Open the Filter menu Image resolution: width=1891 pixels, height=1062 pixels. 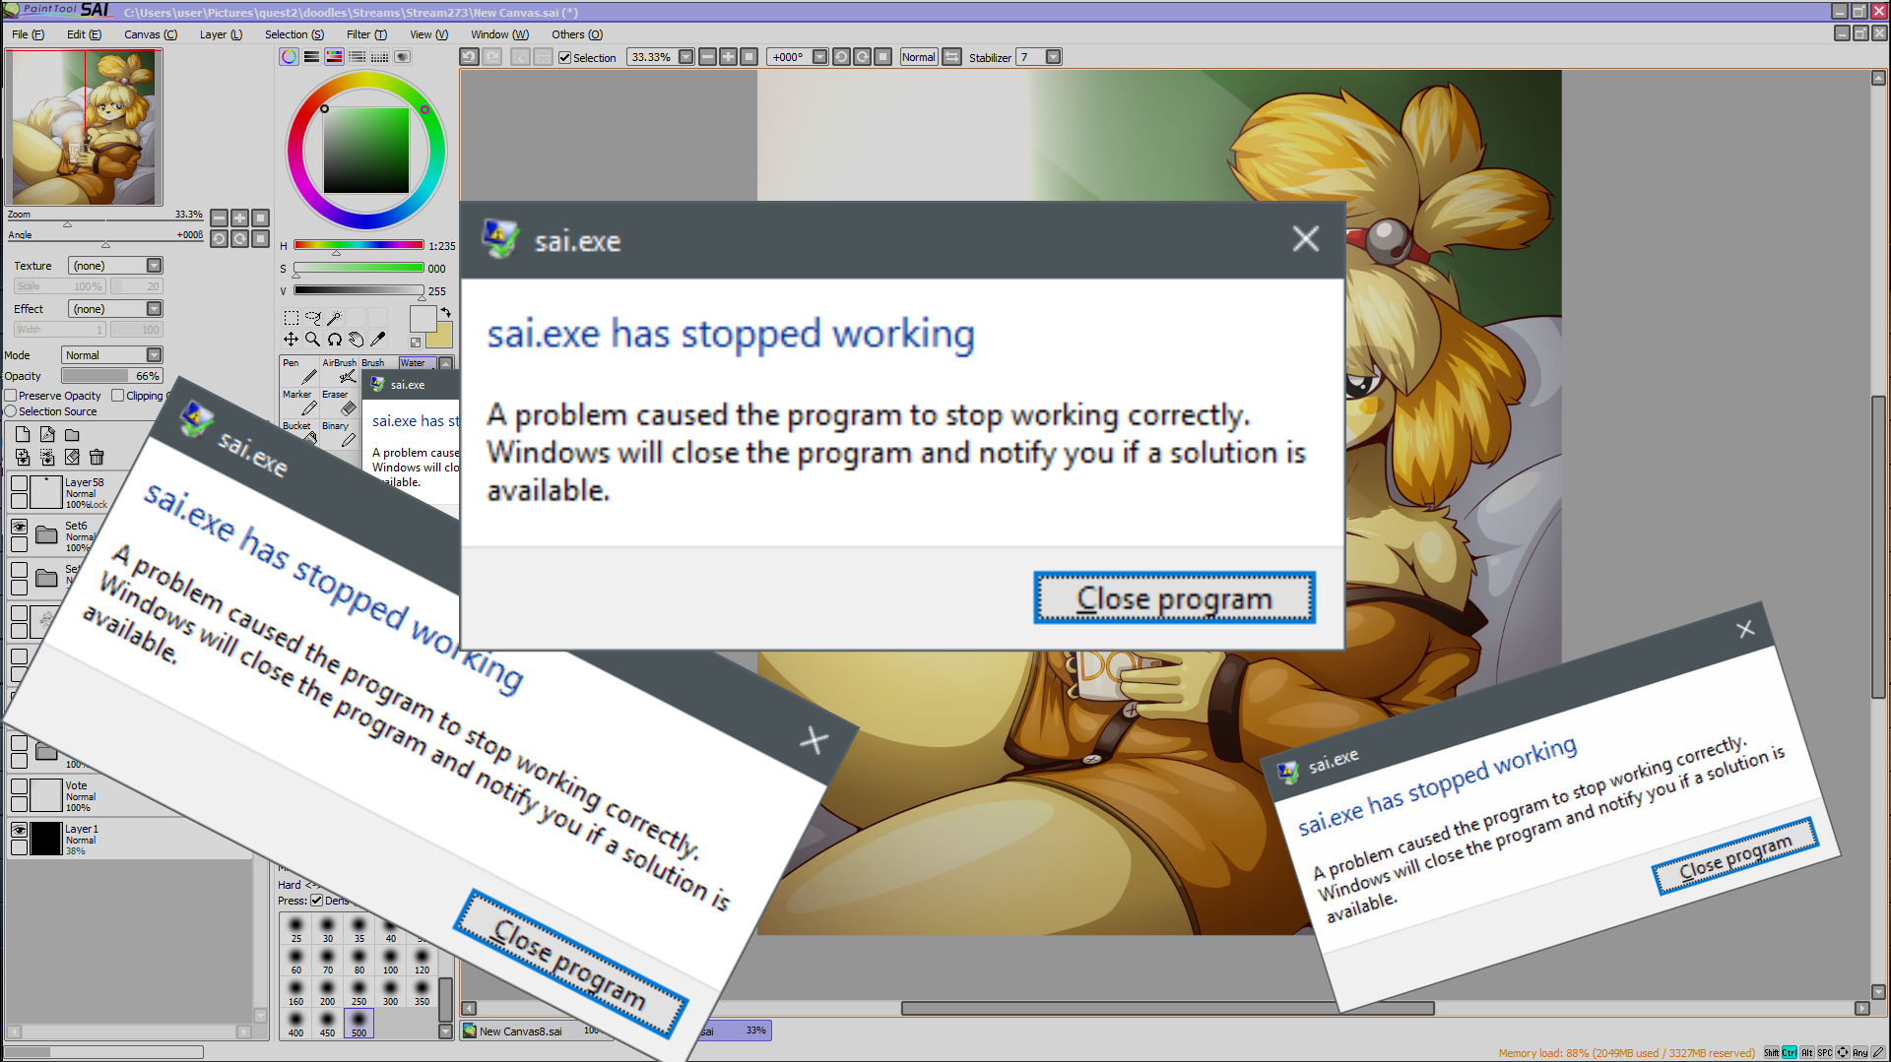click(365, 34)
